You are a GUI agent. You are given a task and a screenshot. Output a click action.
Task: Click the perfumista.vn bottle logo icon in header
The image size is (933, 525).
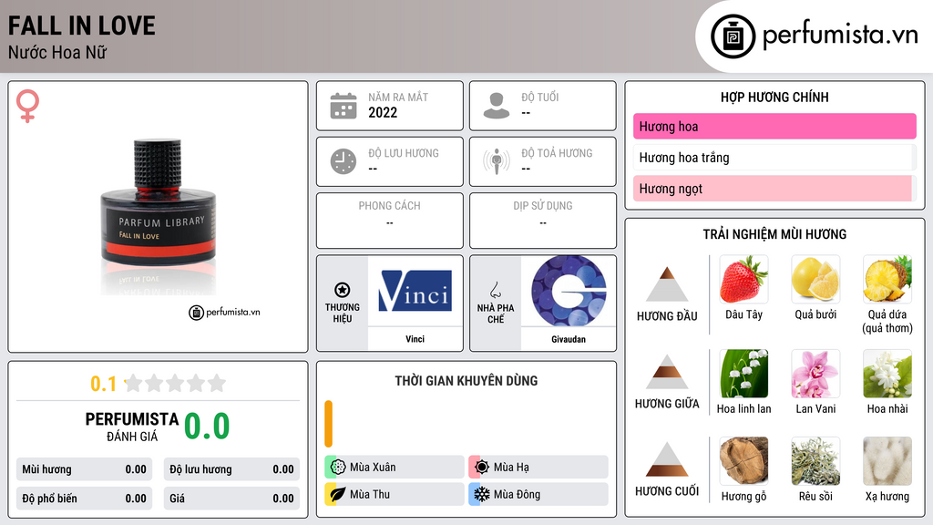(x=733, y=36)
